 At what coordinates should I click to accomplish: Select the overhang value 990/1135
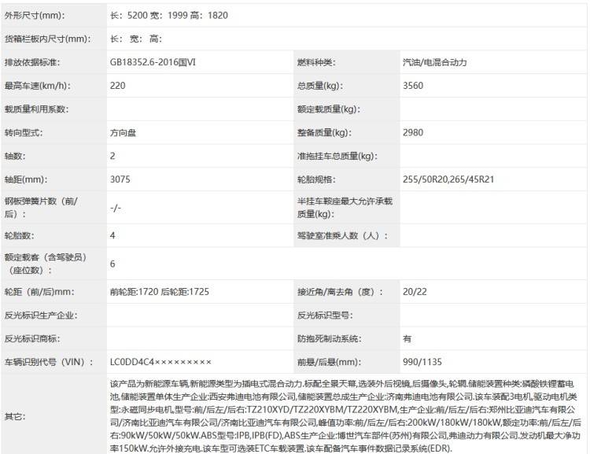(422, 362)
